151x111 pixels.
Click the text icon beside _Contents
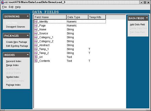point(36,61)
